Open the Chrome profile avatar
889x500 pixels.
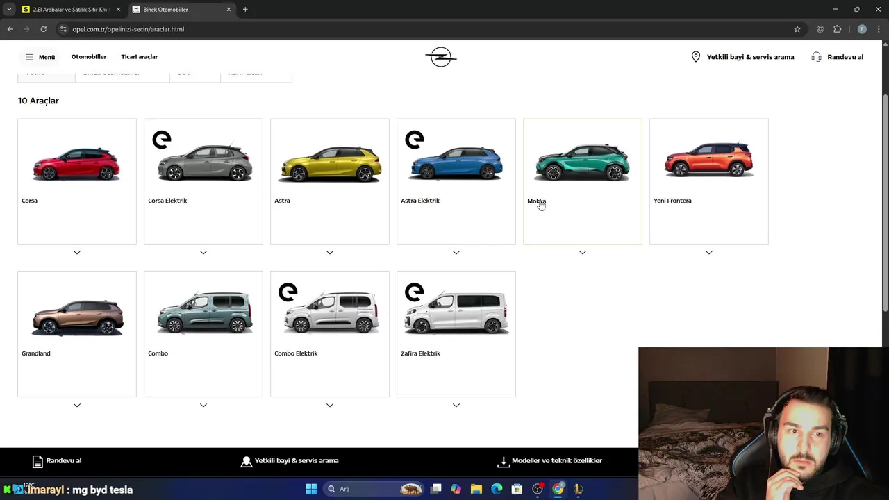(862, 29)
